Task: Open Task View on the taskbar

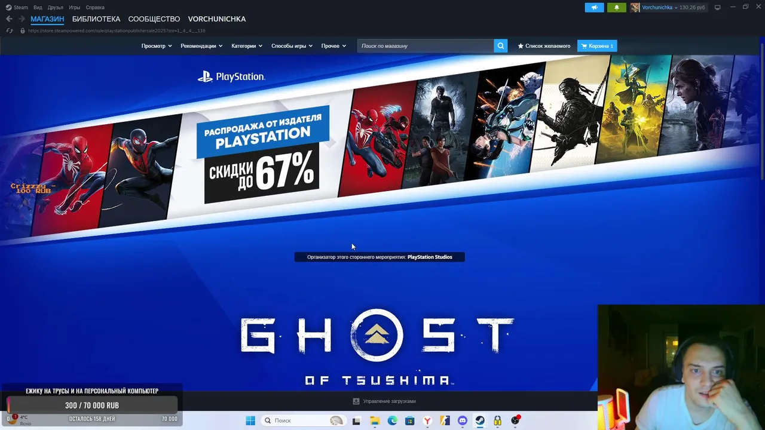Action: coord(356,420)
